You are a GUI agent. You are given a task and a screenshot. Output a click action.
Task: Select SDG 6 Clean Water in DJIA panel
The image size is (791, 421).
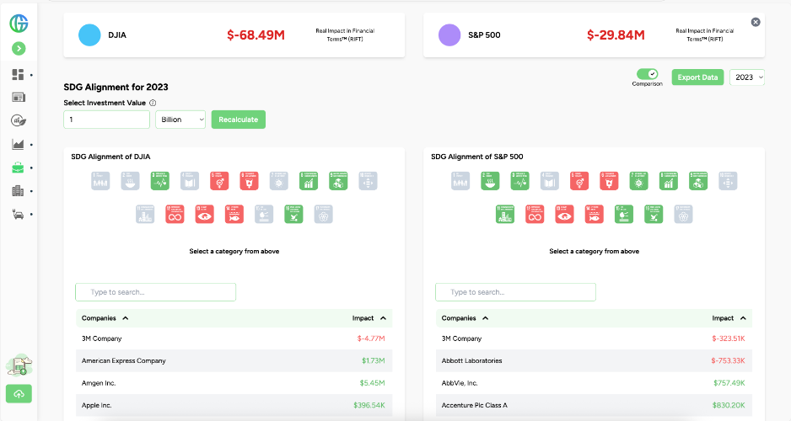pyautogui.click(x=250, y=181)
